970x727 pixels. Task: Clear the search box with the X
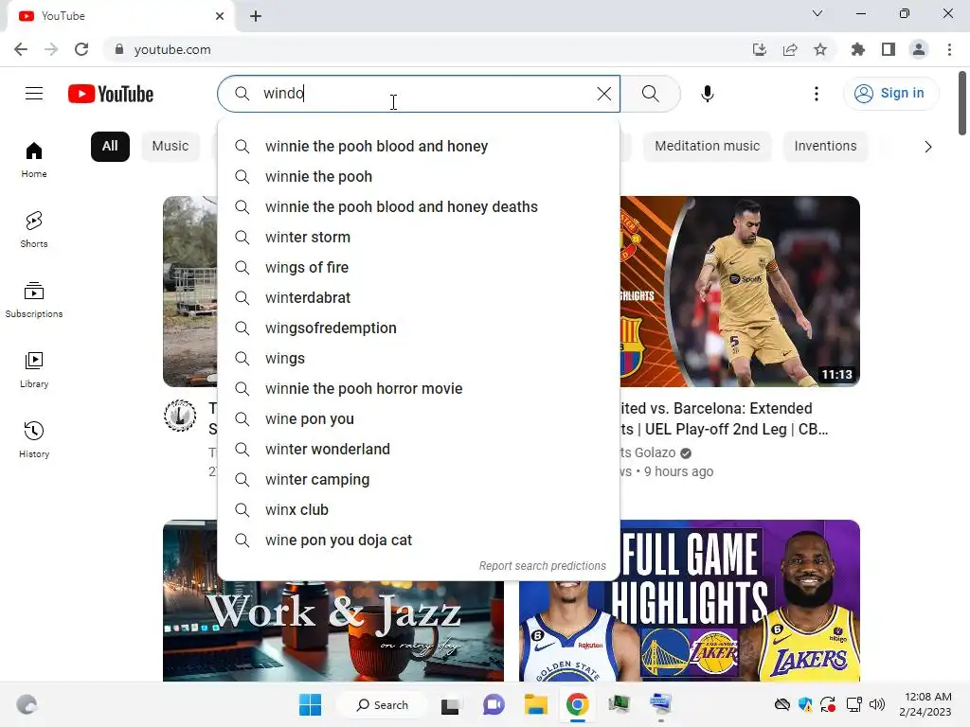click(x=603, y=94)
